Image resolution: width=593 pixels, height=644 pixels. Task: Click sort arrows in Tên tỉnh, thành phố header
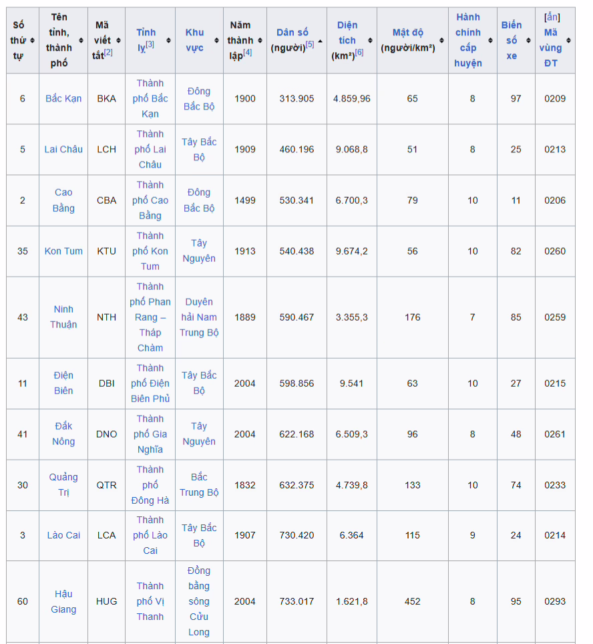(x=81, y=40)
